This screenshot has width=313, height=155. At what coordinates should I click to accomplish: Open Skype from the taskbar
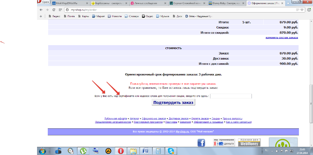[171, 151]
